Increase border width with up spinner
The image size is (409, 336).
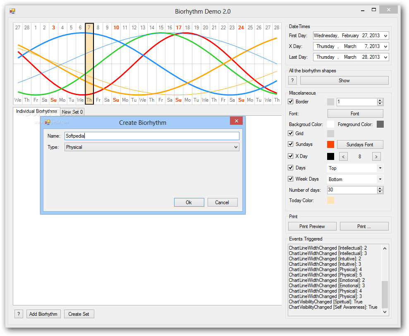pyautogui.click(x=380, y=100)
